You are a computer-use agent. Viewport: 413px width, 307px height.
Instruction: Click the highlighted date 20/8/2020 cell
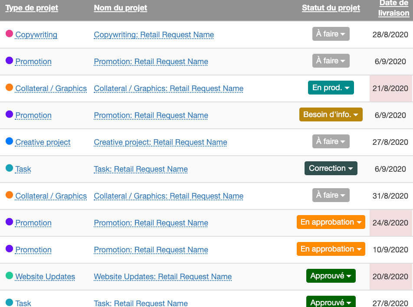point(390,277)
